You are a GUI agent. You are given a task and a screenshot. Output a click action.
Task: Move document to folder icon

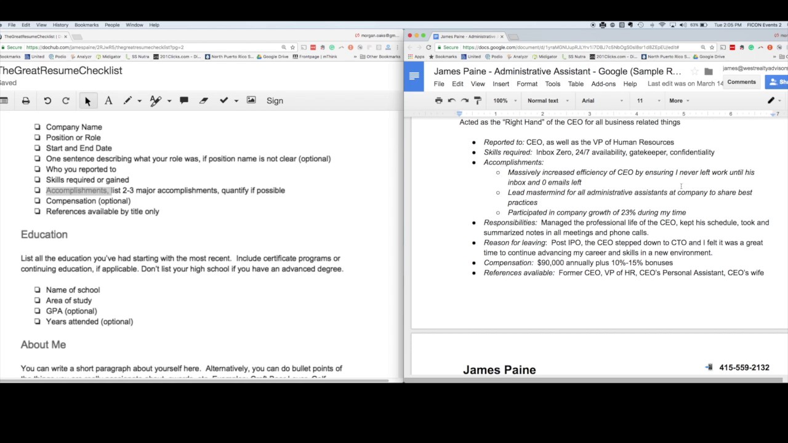709,71
